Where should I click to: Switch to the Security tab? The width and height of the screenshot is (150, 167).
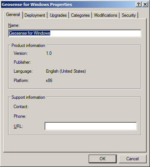(129, 15)
